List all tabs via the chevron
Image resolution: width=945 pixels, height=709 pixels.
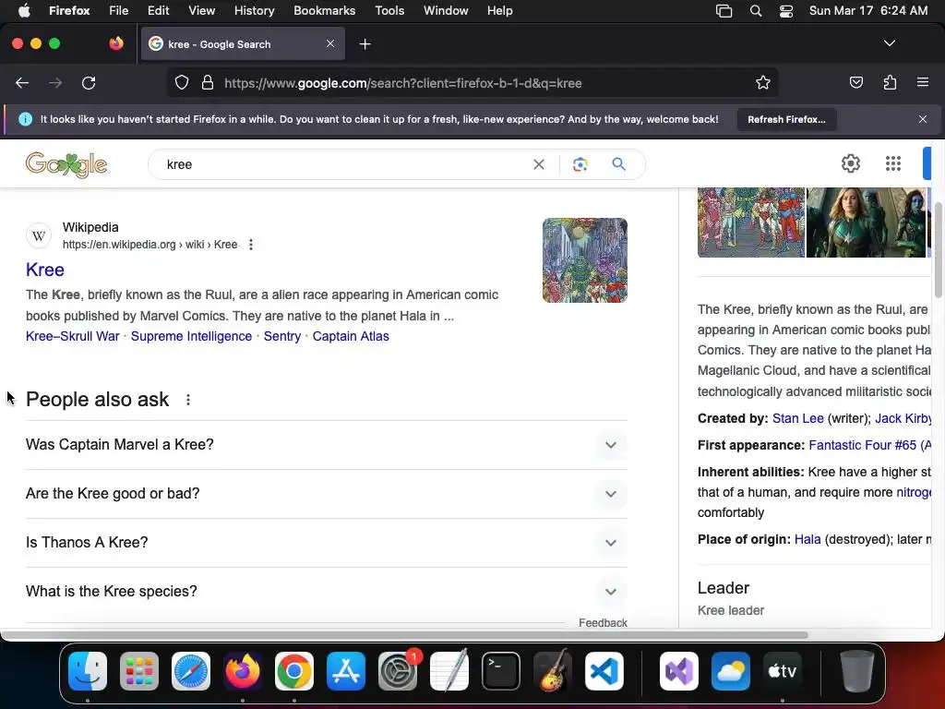[x=889, y=43]
